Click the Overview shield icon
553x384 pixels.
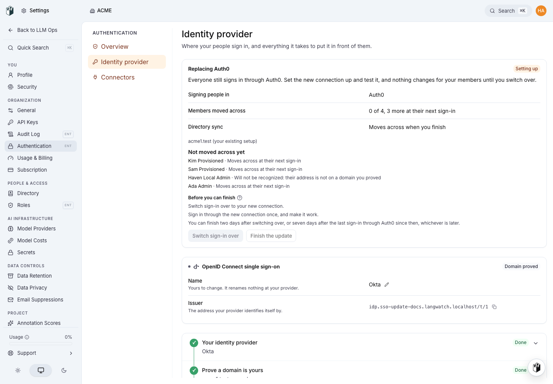95,46
